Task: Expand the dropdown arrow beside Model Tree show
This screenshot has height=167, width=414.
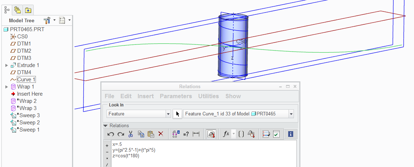Action: click(70, 20)
